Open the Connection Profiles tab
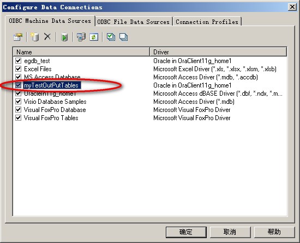This screenshot has height=243, width=300. 207,22
